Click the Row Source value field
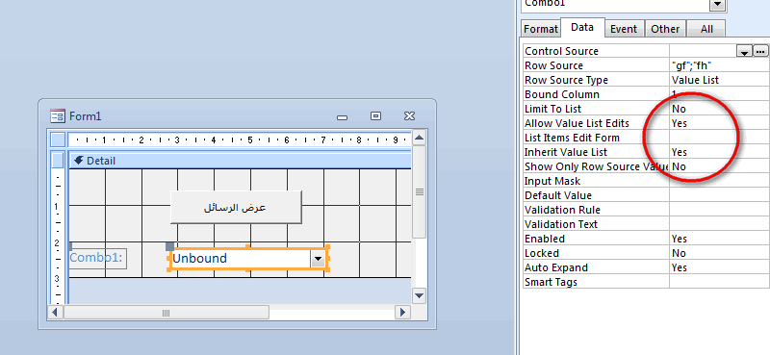This screenshot has height=355, width=770. 719,65
